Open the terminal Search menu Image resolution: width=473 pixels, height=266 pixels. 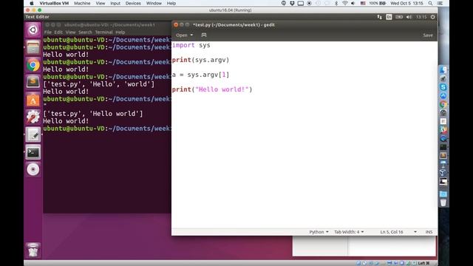click(x=85, y=32)
